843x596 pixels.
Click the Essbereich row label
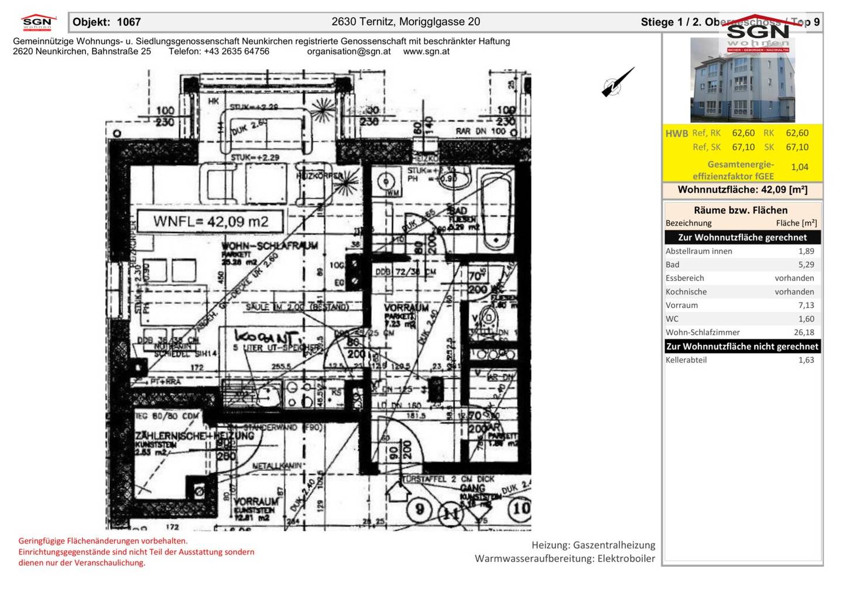(x=685, y=278)
